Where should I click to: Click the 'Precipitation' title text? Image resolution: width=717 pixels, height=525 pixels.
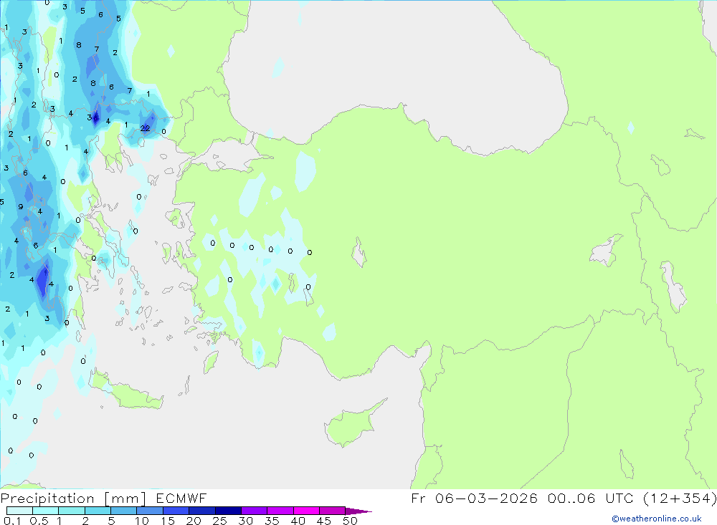47,498
